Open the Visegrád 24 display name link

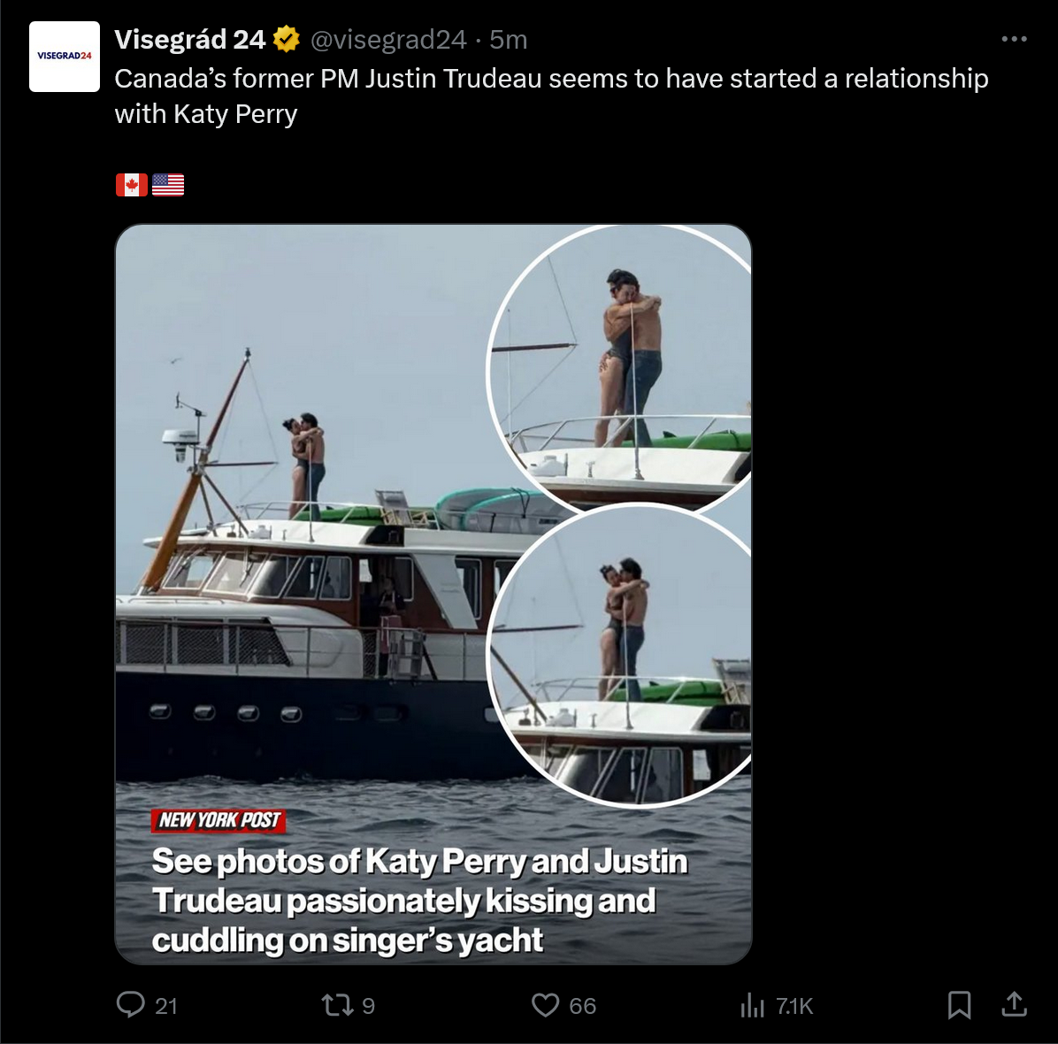tap(189, 39)
